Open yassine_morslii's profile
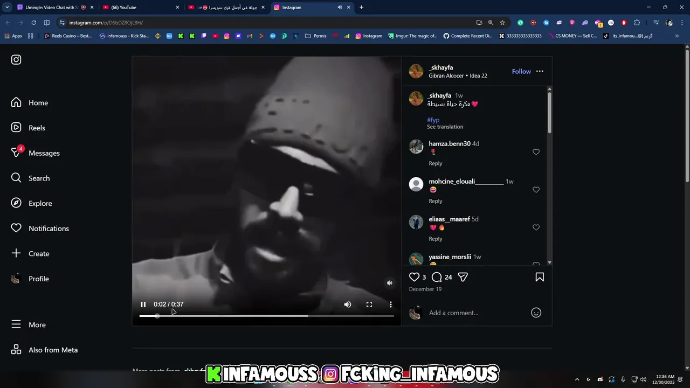Viewport: 690px width, 388px height. tap(450, 257)
